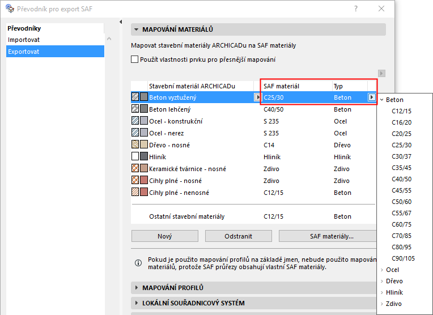Click the tan color swatch of Dřevo - nosné
This screenshot has width=433, height=315.
[x=143, y=144]
